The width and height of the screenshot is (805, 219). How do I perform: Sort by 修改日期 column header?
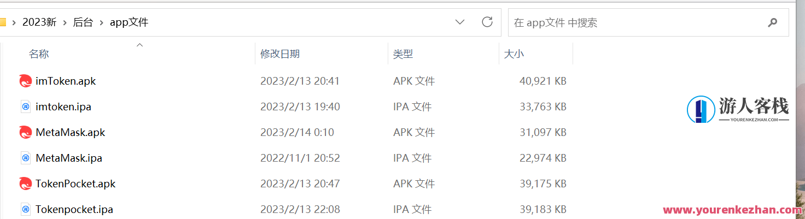point(279,54)
